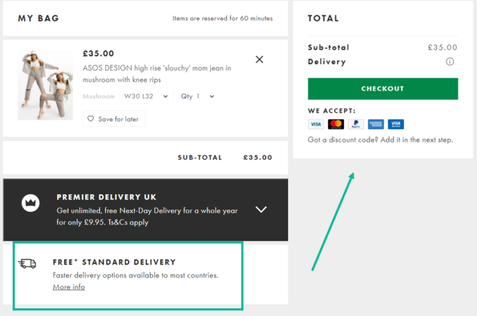Click the white Visa card icon
The width and height of the screenshot is (477, 316).
click(315, 124)
